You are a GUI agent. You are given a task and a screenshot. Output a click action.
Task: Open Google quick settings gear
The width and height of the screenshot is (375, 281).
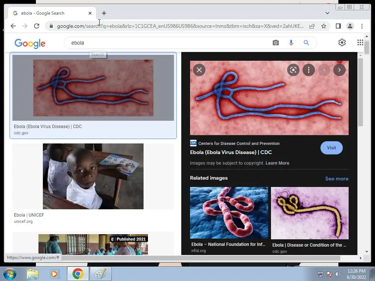pyautogui.click(x=342, y=42)
